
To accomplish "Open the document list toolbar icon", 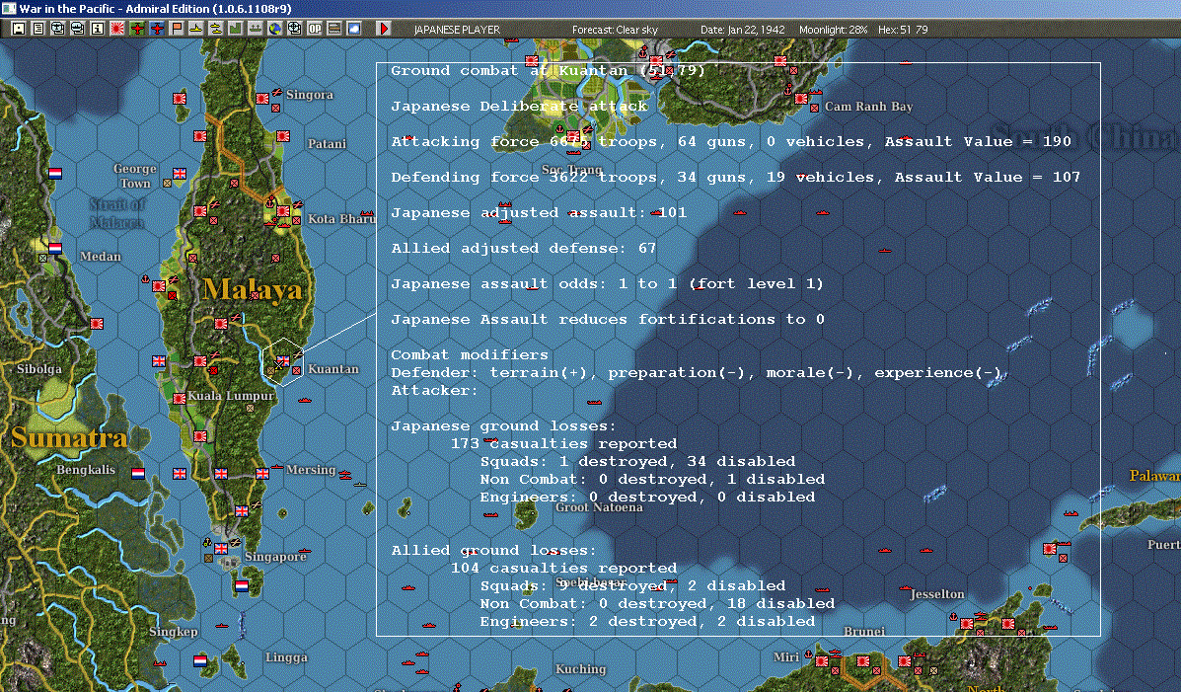I will tap(38, 29).
